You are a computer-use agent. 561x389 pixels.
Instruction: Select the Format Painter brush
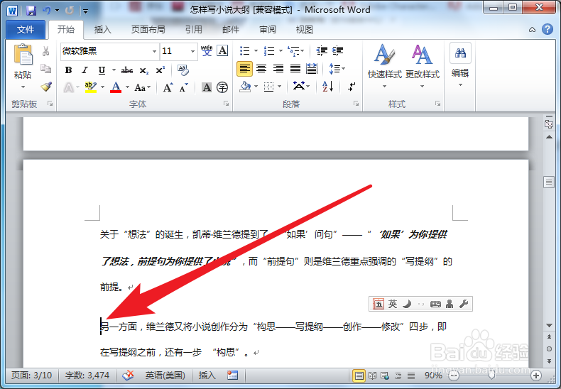45,86
